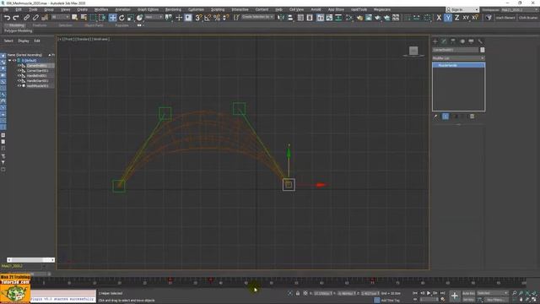
Task: Open the Key Filters button
Action: tap(496, 300)
